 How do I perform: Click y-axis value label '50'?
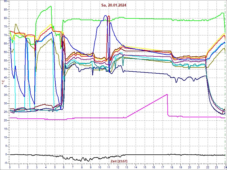(x=5, y=69)
